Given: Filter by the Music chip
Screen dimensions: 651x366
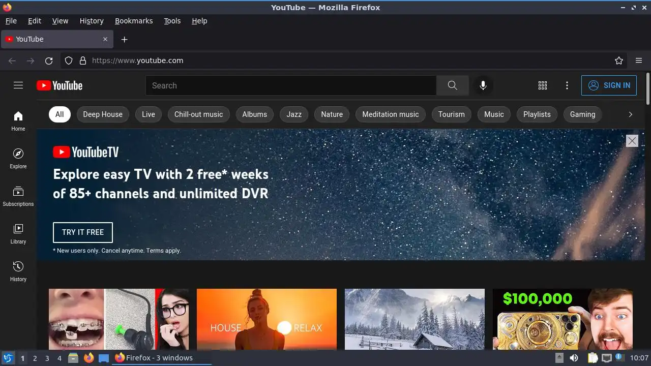Looking at the screenshot, I should 494,114.
